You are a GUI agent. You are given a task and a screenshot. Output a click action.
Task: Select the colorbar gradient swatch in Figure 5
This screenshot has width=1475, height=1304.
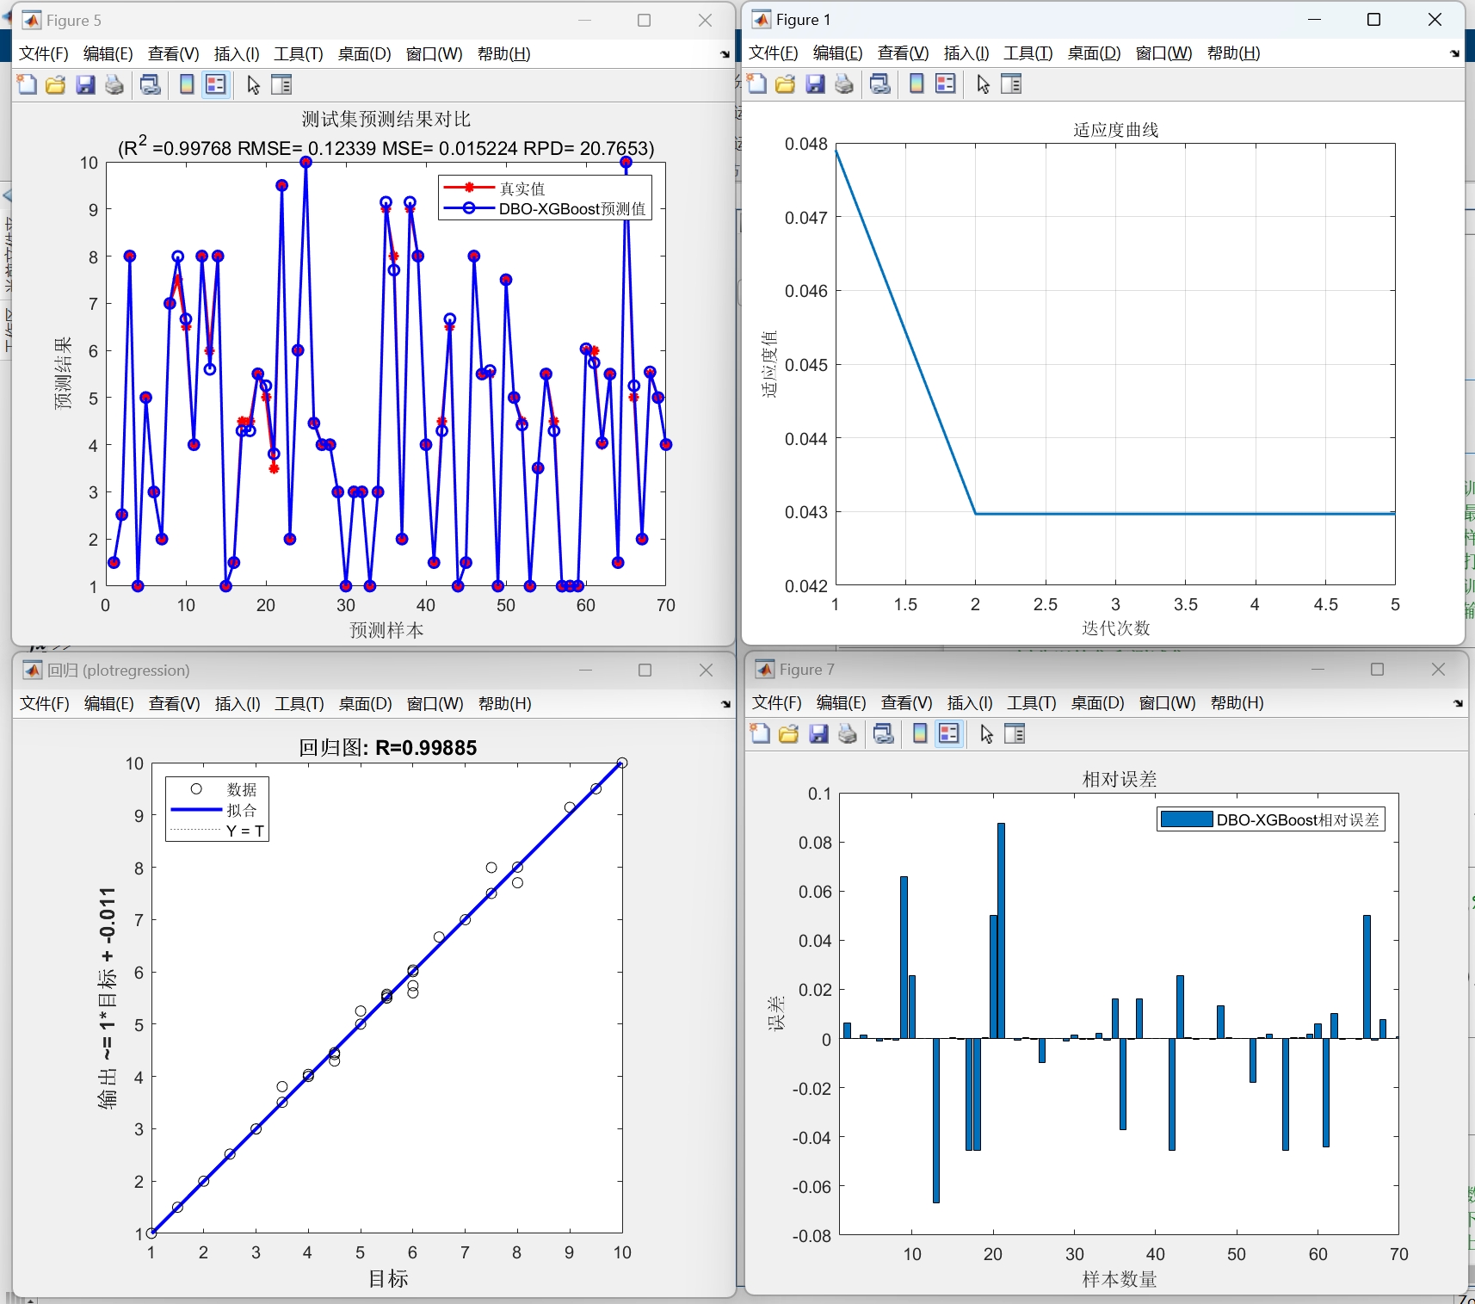pos(186,83)
